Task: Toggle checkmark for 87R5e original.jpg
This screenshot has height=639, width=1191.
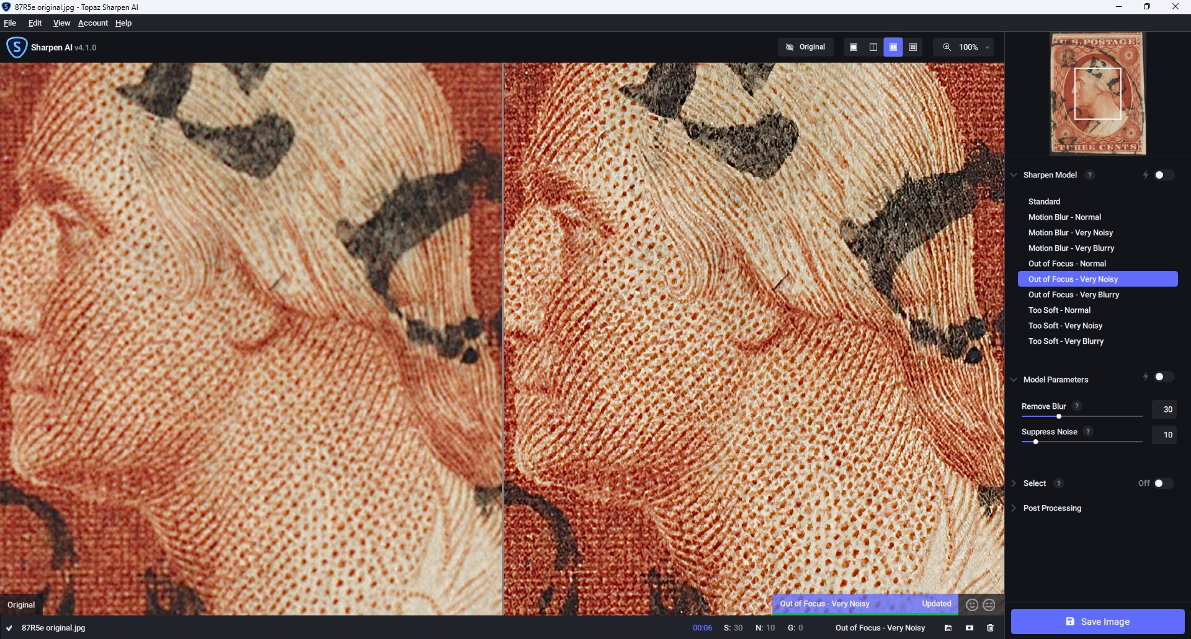Action: (x=9, y=628)
